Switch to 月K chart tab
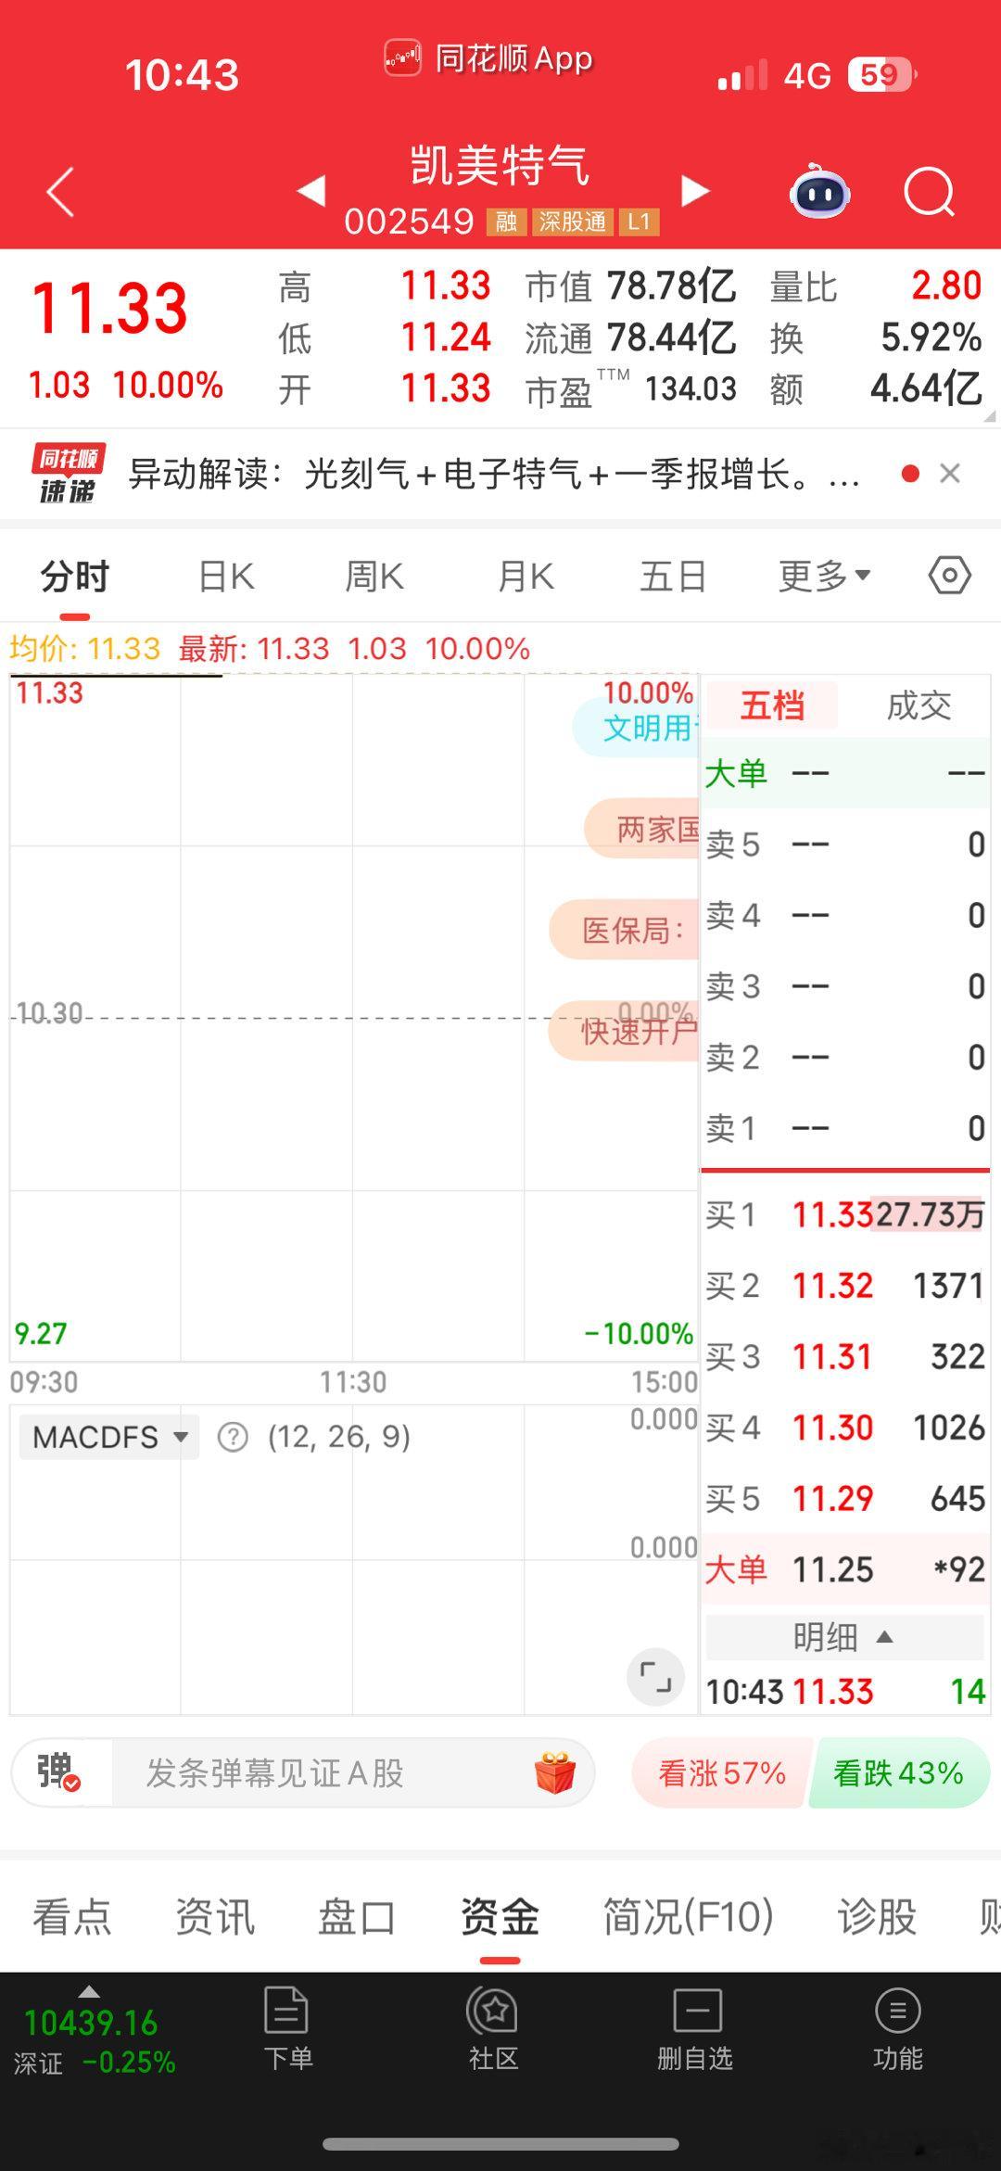 (526, 577)
